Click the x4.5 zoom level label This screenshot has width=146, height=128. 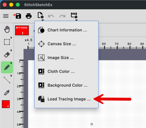(x=28, y=40)
